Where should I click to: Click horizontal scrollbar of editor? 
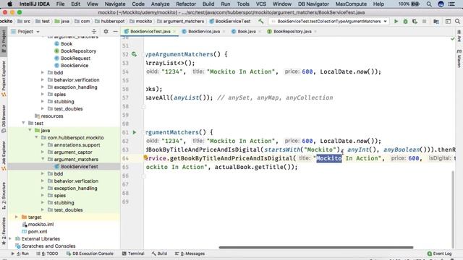pyautogui.click(x=316, y=247)
